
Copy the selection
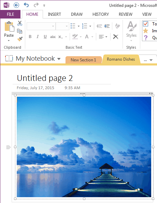pyautogui.click(x=19, y=31)
